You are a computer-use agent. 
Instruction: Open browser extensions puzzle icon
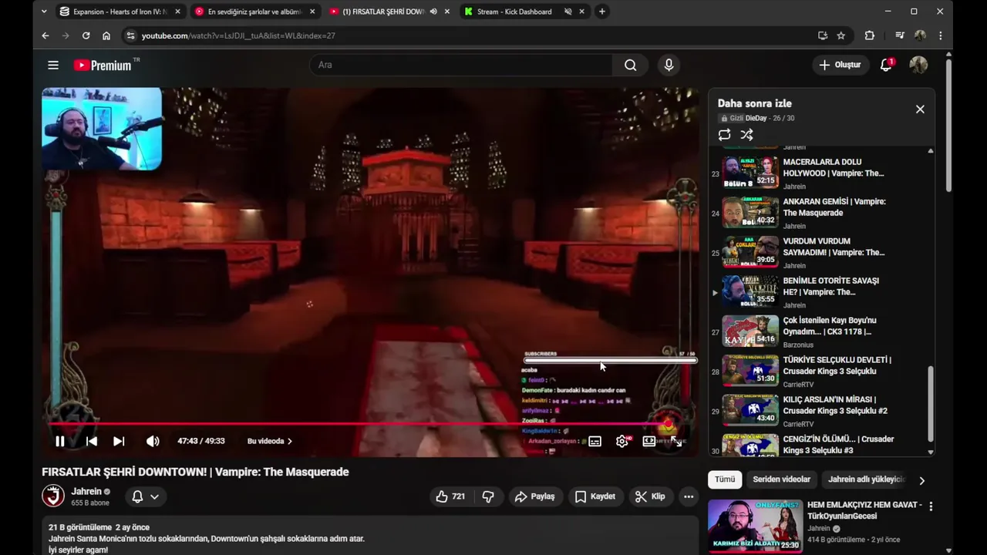pyautogui.click(x=870, y=35)
